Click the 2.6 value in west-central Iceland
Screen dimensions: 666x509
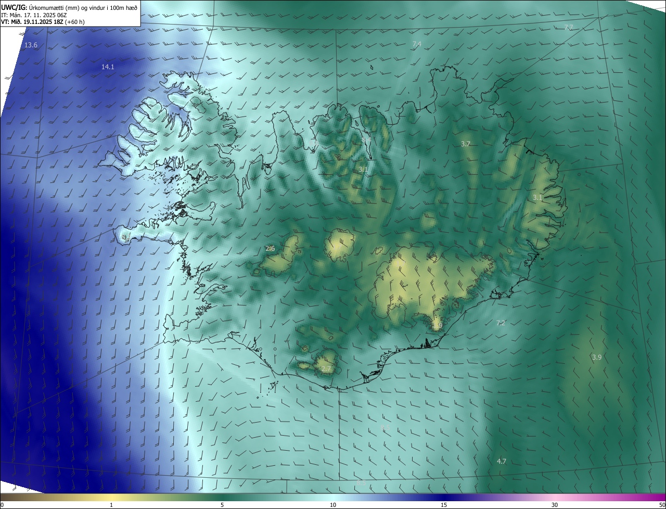(270, 249)
